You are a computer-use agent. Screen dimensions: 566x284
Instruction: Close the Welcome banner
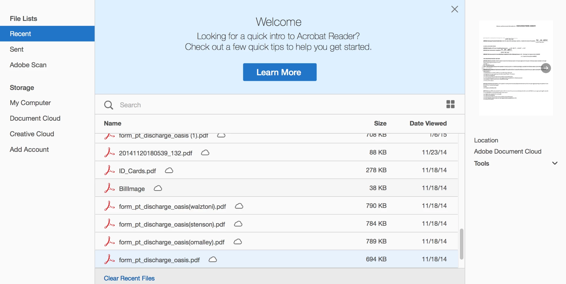455,9
